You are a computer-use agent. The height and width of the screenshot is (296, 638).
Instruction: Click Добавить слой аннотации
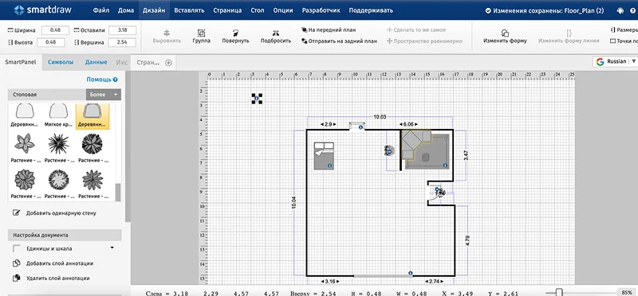(53, 263)
